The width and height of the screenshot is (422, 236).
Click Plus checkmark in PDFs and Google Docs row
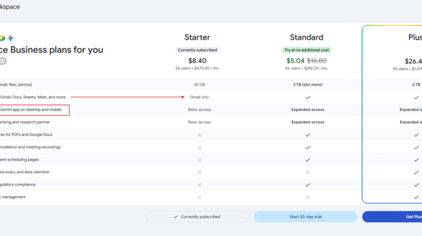(x=416, y=135)
